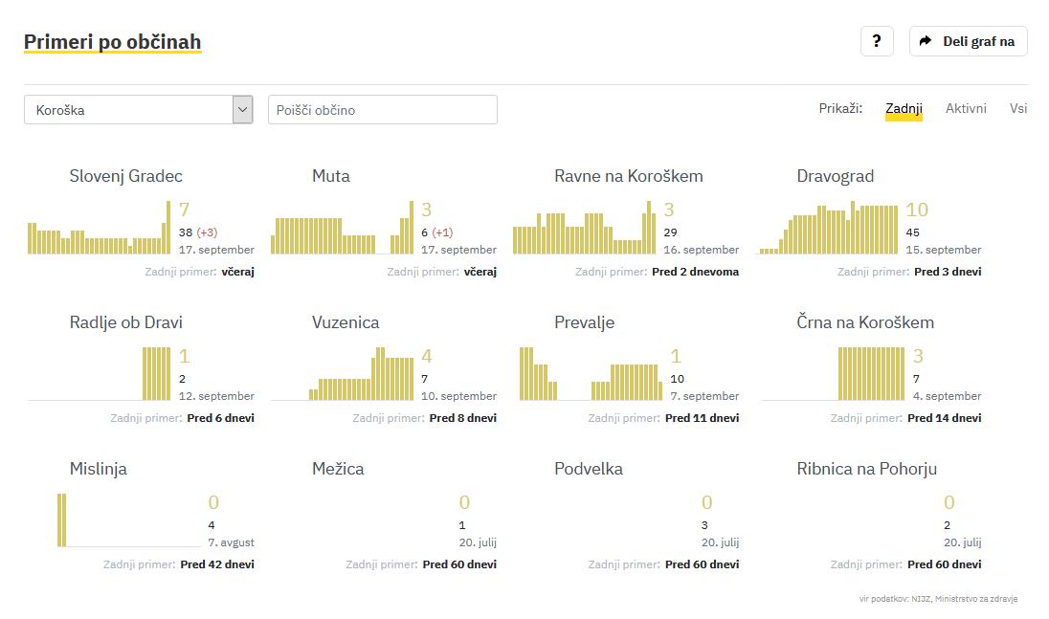Click the Ribnica na Pohorju title
The height and width of the screenshot is (619, 1049).
pyautogui.click(x=866, y=469)
